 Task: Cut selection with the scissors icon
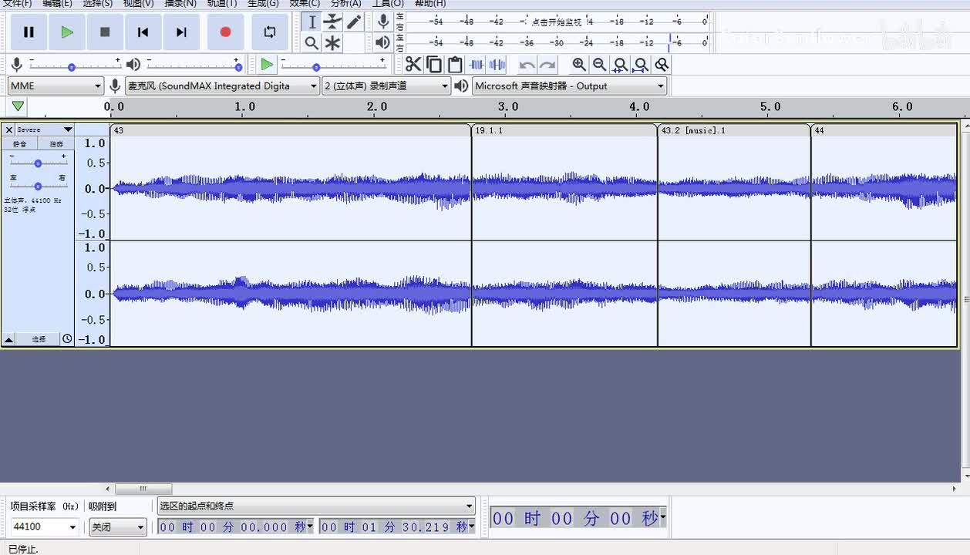click(413, 65)
